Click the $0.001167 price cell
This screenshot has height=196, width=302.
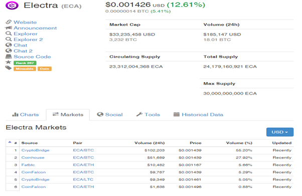[x=190, y=165]
